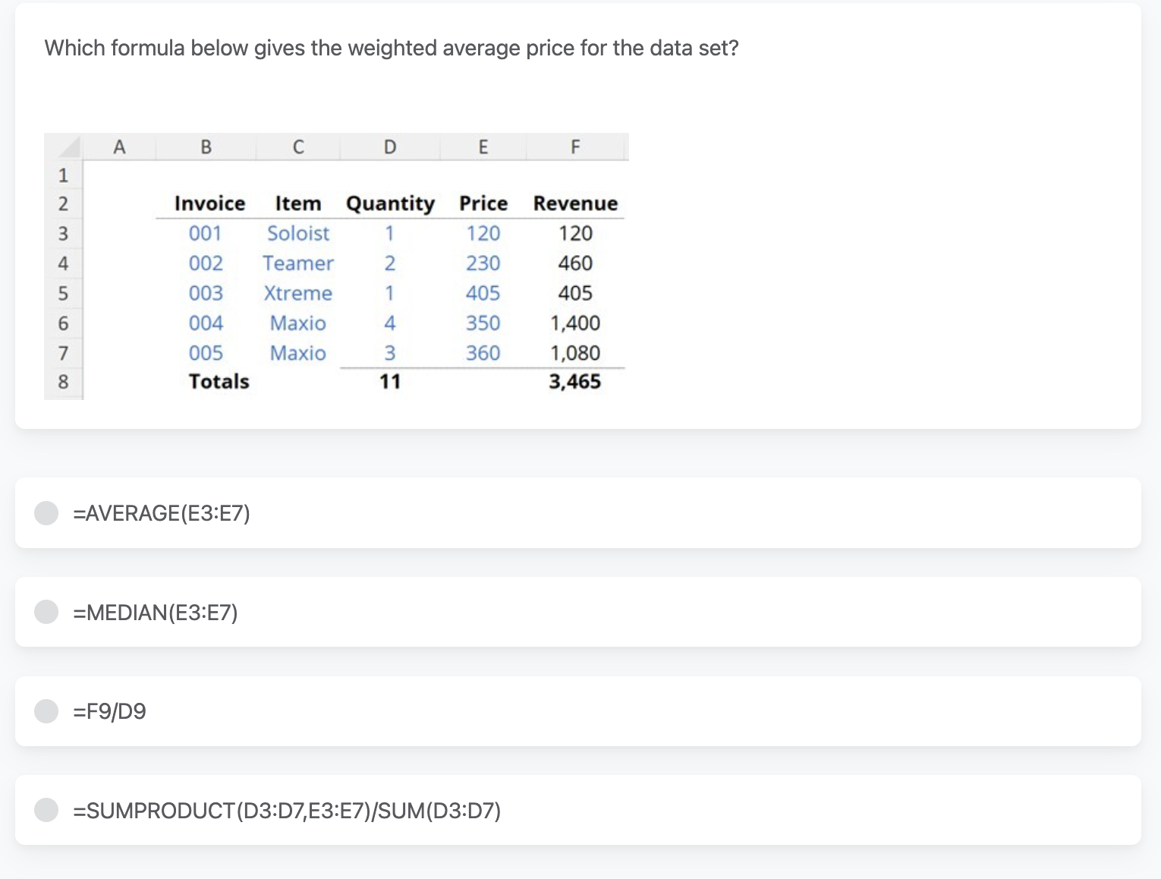Viewport: 1161px width, 879px height.
Task: Select the revenue value 460
Action: tap(575, 263)
